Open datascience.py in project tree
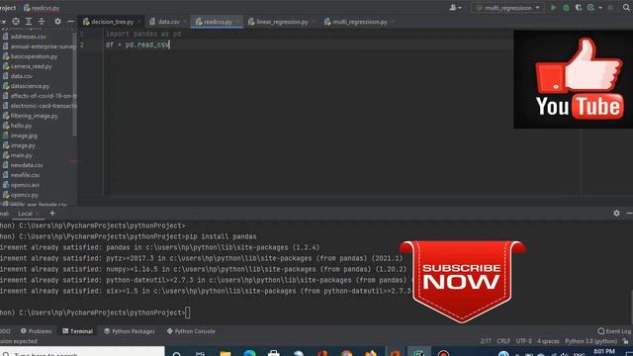This screenshot has width=633, height=356. pyautogui.click(x=26, y=86)
